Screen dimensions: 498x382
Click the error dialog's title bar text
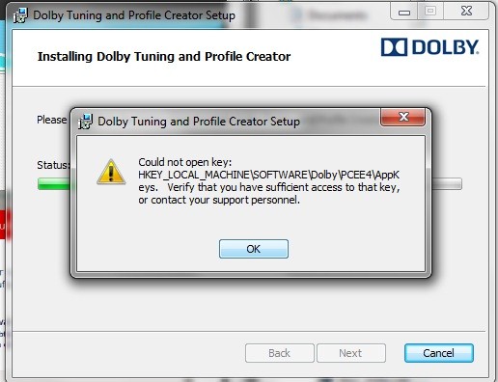(x=199, y=122)
